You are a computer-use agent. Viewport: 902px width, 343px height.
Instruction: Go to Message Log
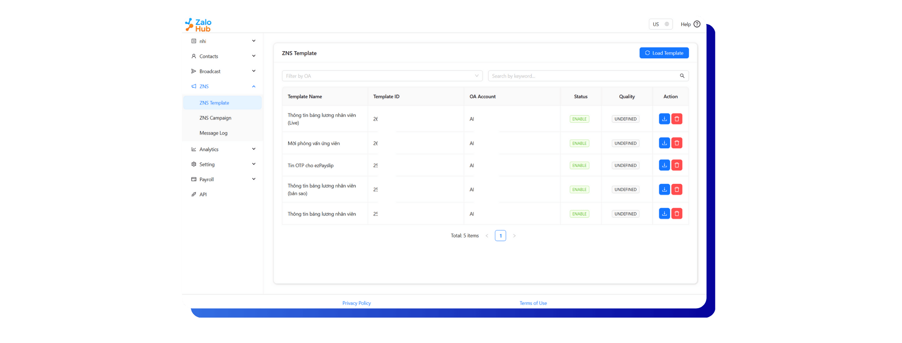tap(213, 133)
